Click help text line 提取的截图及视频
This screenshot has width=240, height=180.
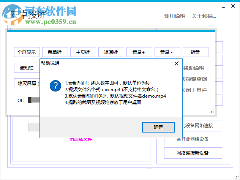pos(103,103)
